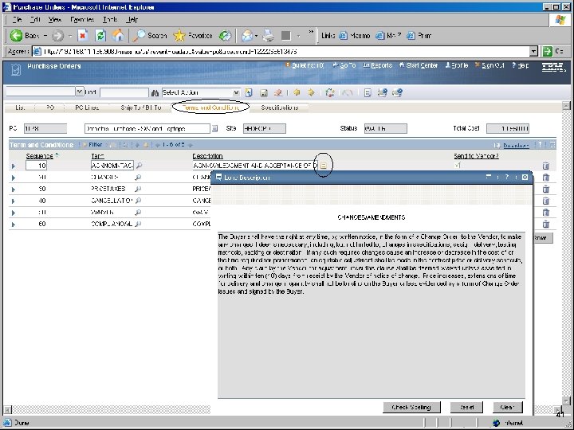Open the File menu
The image size is (574, 430).
(17, 19)
